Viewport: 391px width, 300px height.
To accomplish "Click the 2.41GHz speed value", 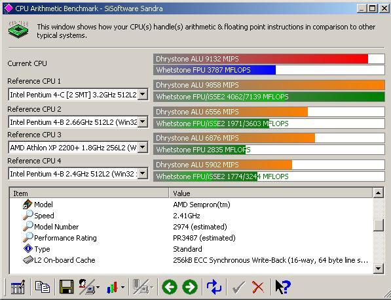I will click(187, 216).
